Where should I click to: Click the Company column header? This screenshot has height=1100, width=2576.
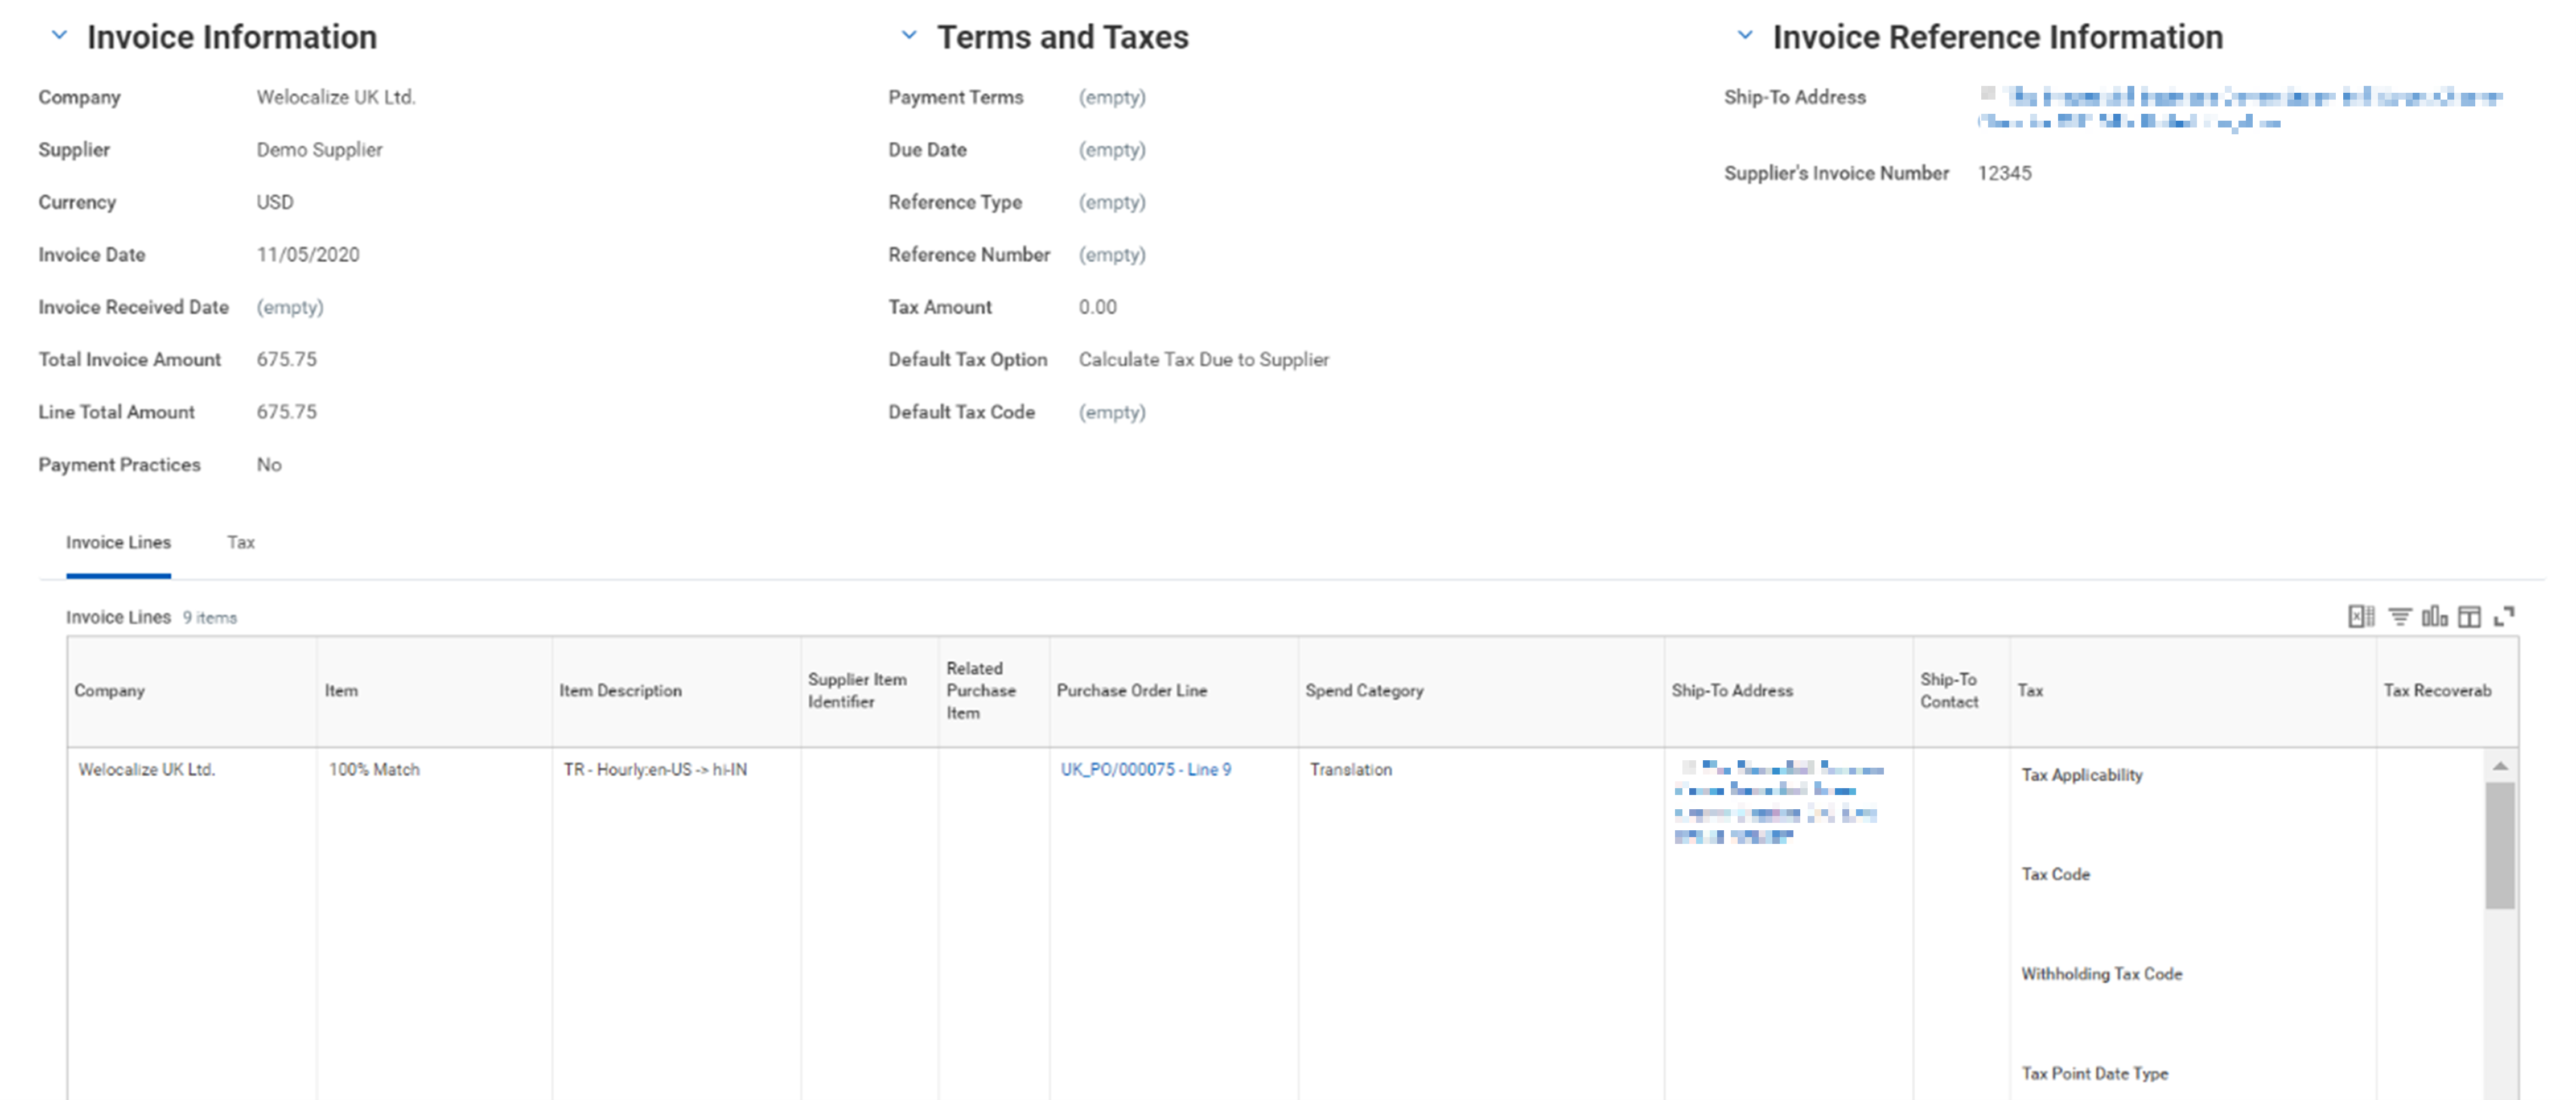(110, 690)
